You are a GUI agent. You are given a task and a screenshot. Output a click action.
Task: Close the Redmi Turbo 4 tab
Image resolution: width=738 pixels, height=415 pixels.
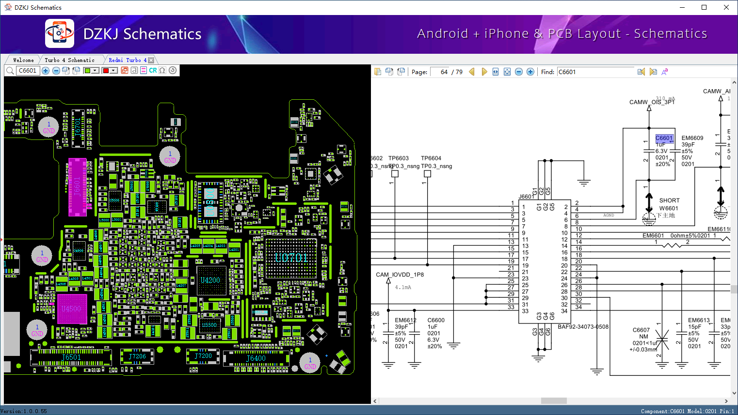click(151, 60)
